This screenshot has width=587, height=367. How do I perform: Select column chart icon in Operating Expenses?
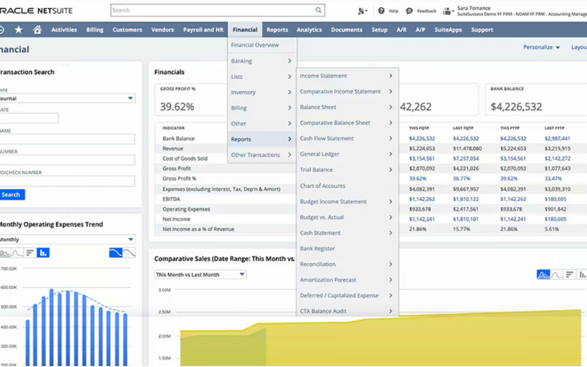point(43,253)
